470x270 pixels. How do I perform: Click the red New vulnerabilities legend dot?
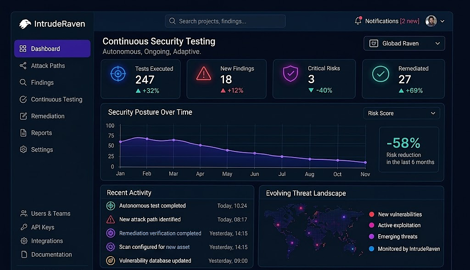point(372,214)
